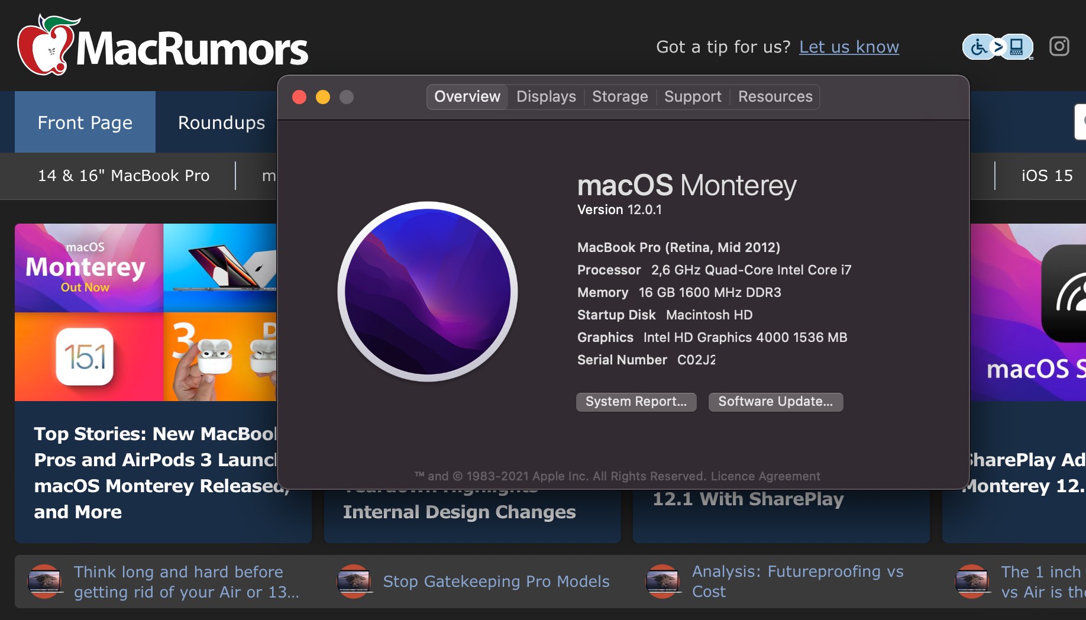1086x620 pixels.
Task: Open the macOS Monterey Out Now thumbnail
Action: tap(89, 268)
